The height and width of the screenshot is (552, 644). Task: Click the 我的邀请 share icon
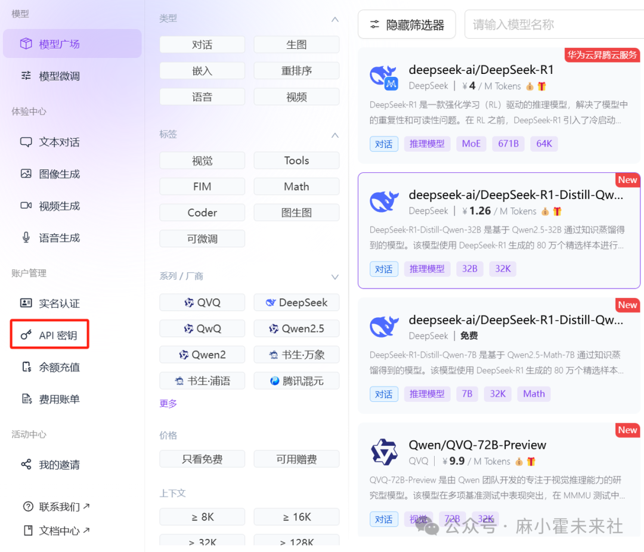pos(26,464)
